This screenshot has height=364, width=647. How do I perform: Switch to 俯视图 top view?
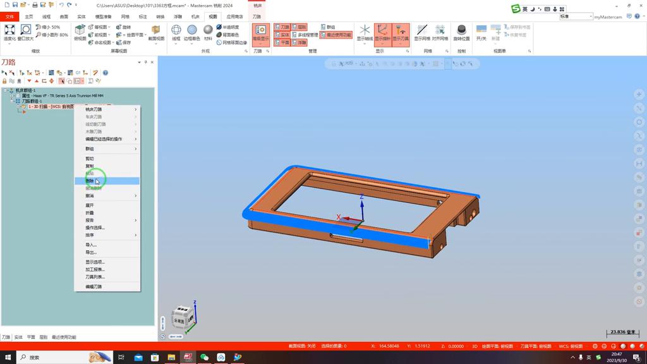tap(80, 32)
